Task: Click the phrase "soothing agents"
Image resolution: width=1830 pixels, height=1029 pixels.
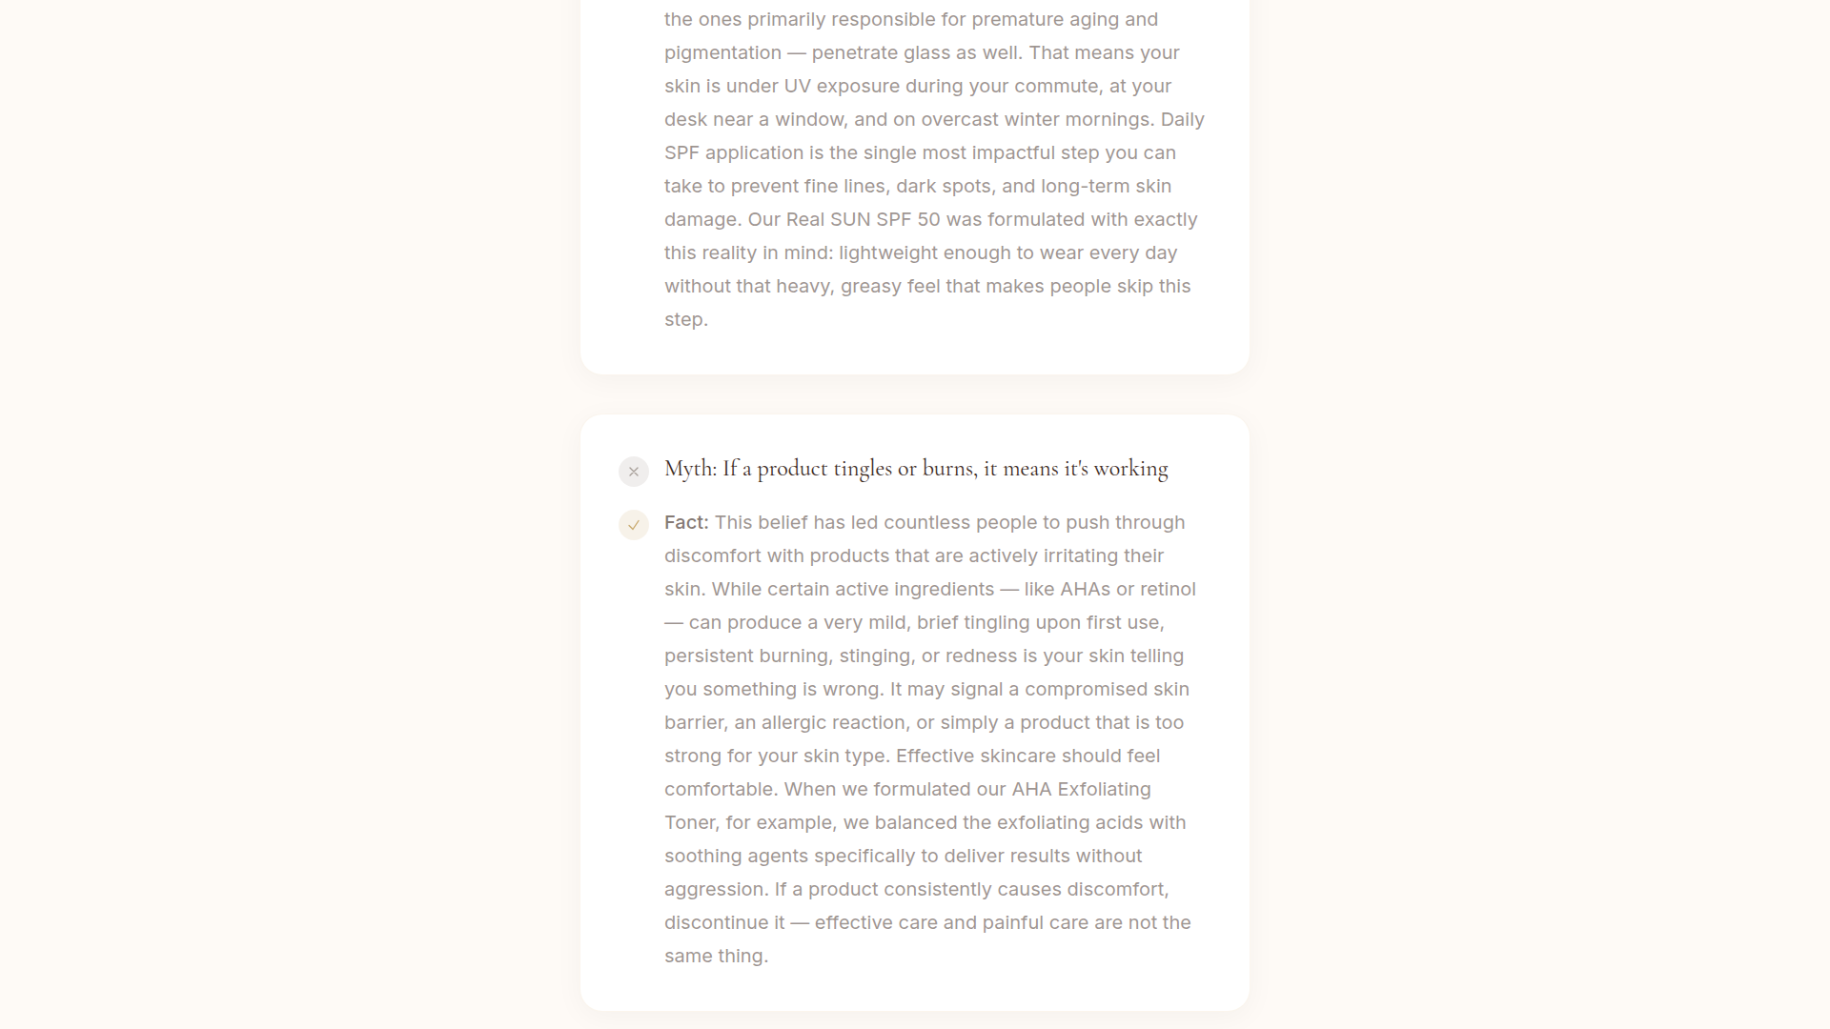Action: click(737, 856)
